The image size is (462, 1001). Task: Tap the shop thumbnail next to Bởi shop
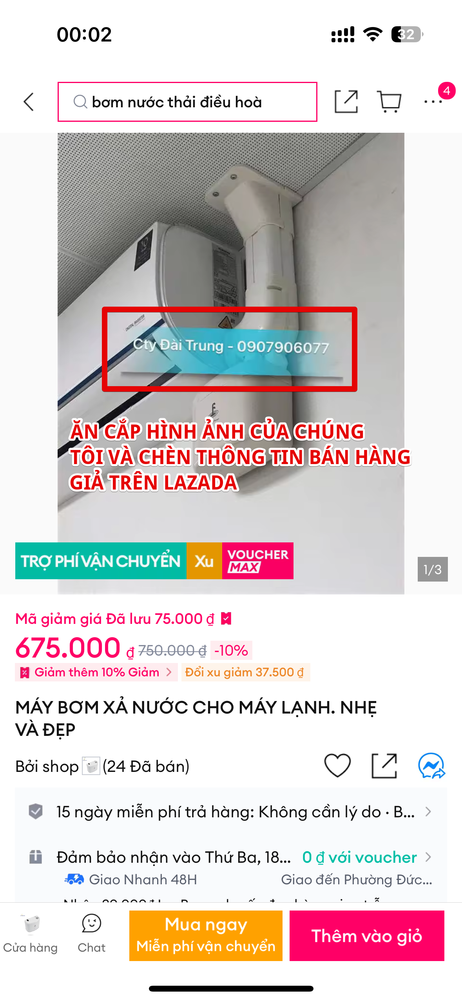click(x=91, y=766)
